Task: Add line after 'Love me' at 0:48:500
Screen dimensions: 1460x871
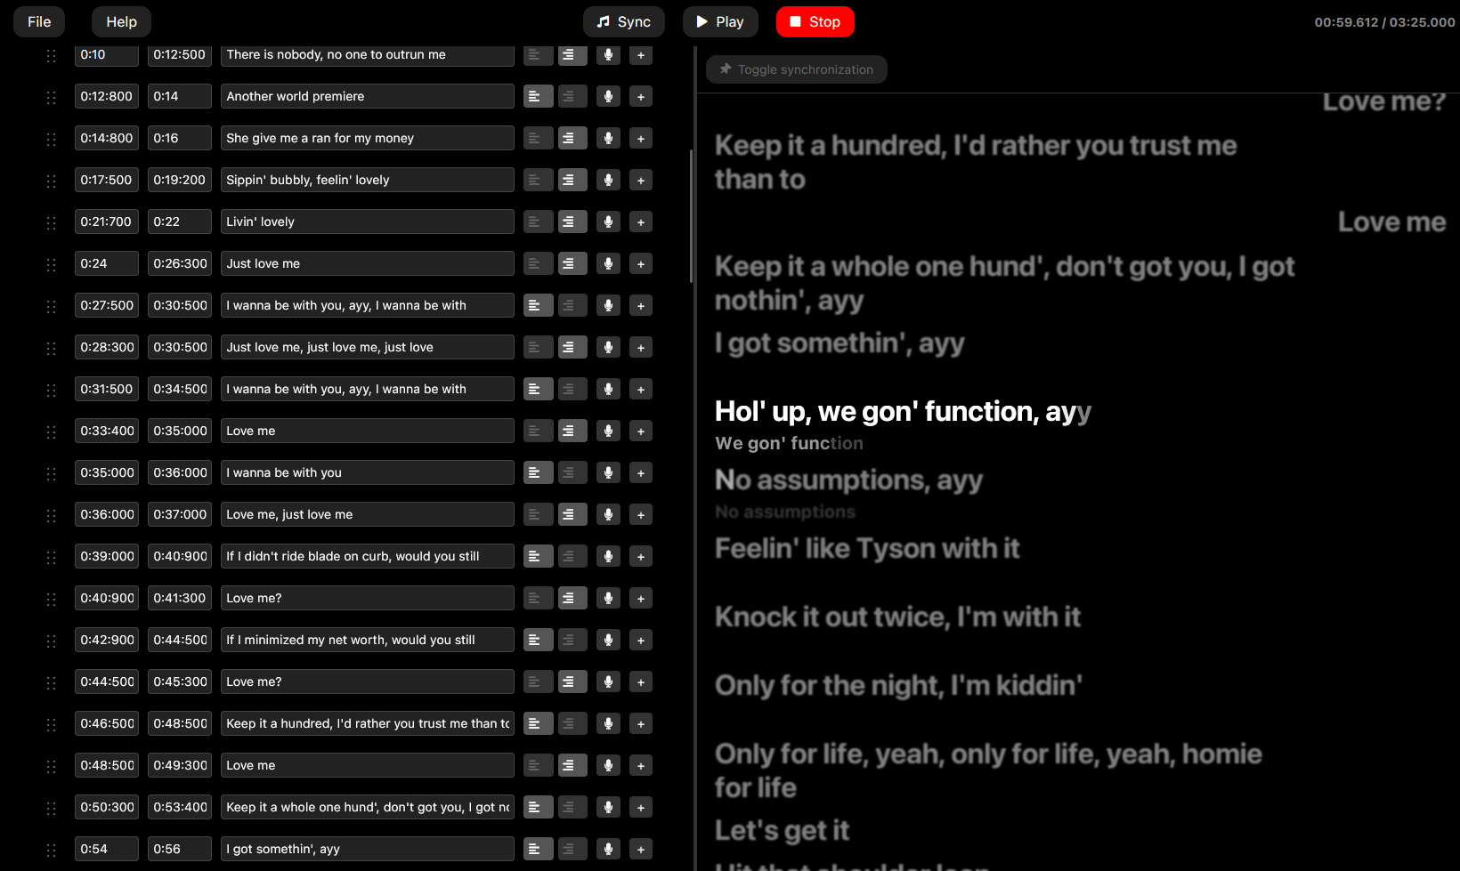Action: (641, 765)
